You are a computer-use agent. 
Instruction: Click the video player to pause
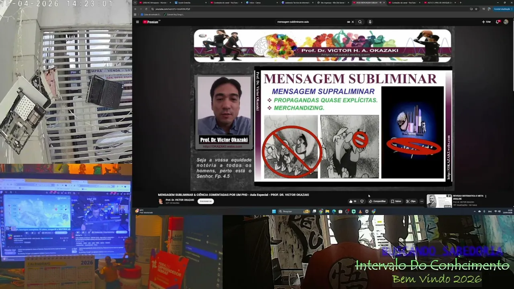pyautogui.click(x=322, y=108)
